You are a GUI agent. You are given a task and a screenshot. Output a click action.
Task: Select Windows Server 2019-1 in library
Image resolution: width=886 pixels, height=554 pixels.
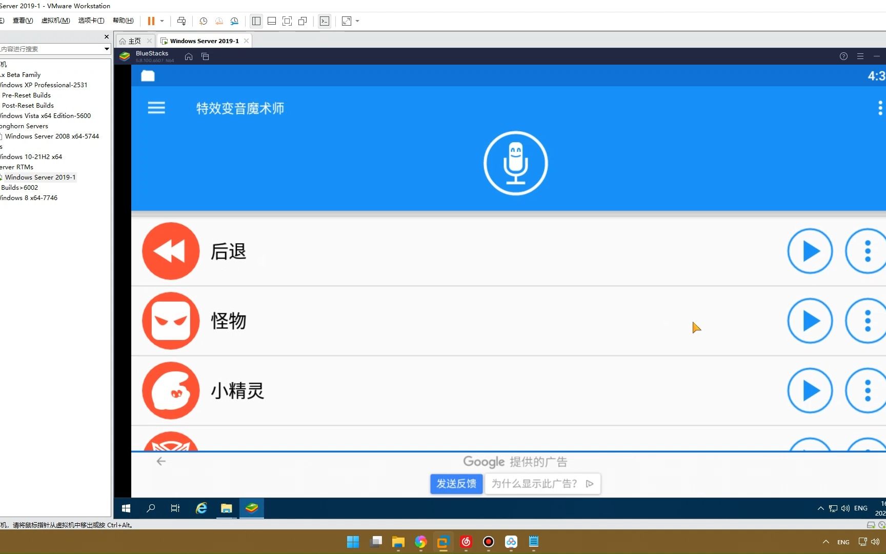40,177
